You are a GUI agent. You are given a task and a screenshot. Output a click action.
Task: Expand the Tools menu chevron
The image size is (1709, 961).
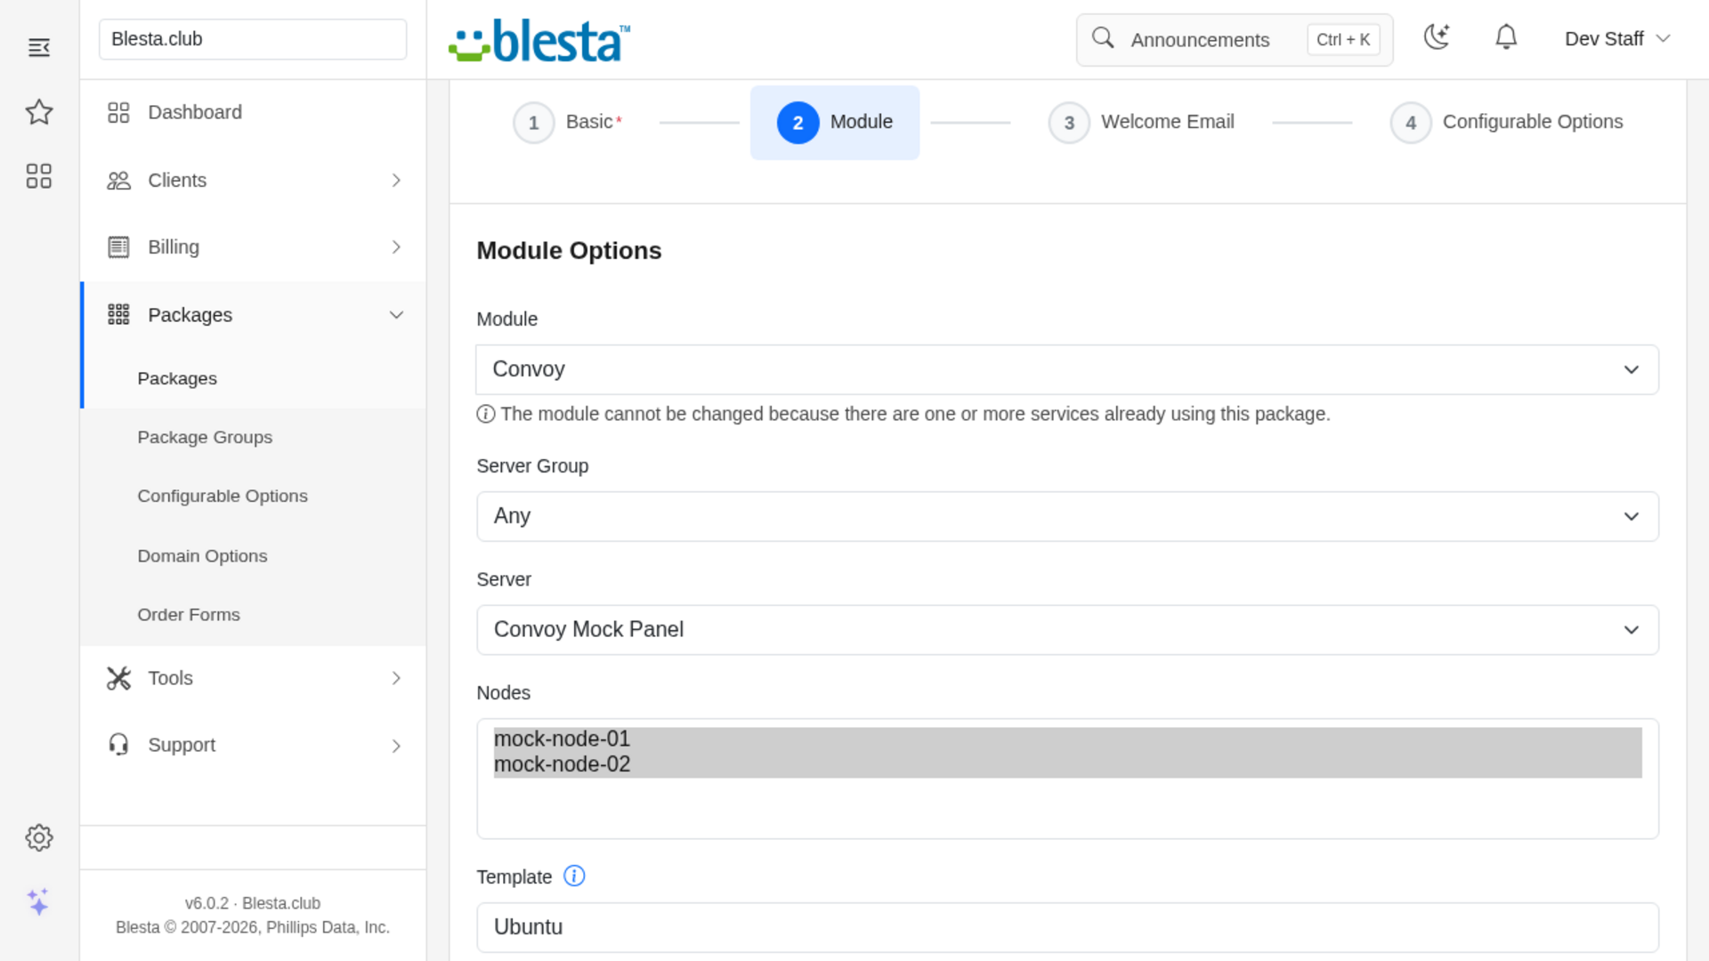tap(396, 678)
